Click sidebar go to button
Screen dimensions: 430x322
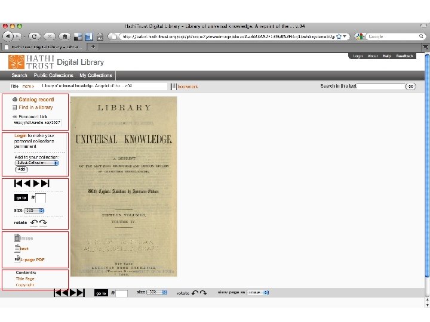21,198
